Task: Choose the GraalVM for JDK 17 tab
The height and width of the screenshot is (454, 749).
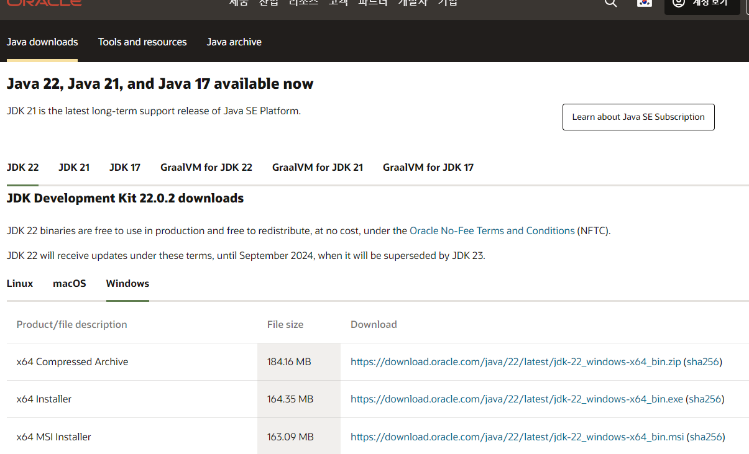Action: (x=428, y=167)
